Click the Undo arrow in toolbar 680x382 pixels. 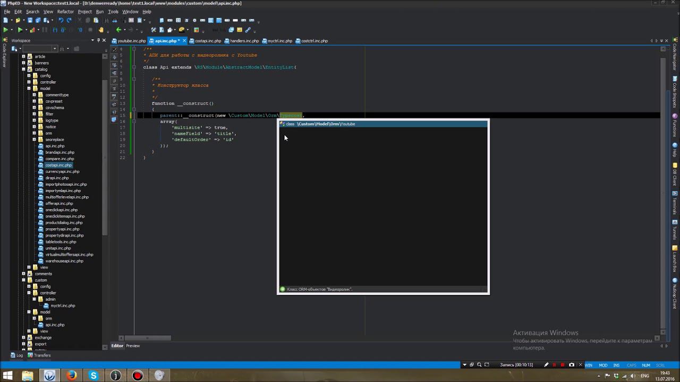pyautogui.click(x=61, y=20)
